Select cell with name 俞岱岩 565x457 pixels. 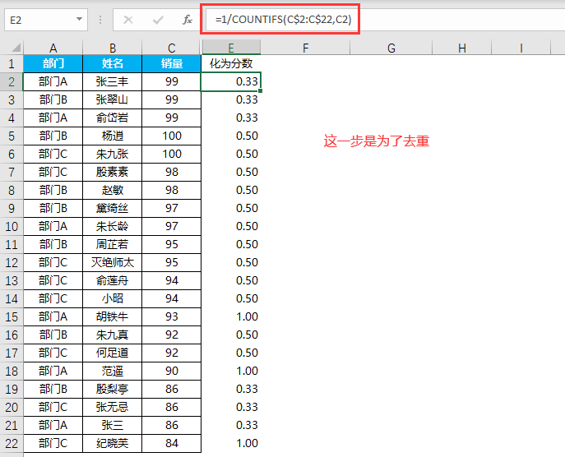113,118
